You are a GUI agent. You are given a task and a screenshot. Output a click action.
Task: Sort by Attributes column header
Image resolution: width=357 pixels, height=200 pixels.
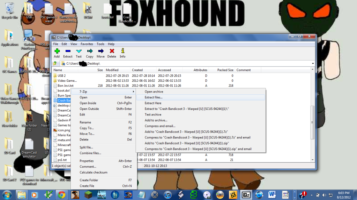click(196, 70)
